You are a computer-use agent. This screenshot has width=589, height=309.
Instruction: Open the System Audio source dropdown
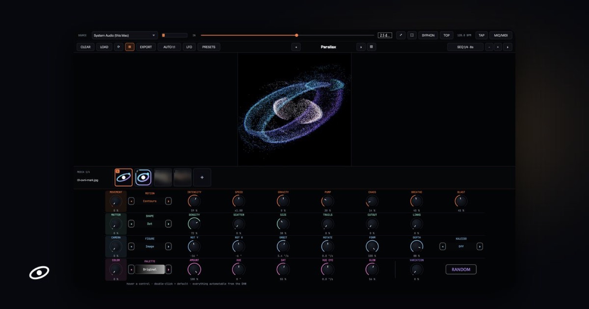[x=124, y=35]
